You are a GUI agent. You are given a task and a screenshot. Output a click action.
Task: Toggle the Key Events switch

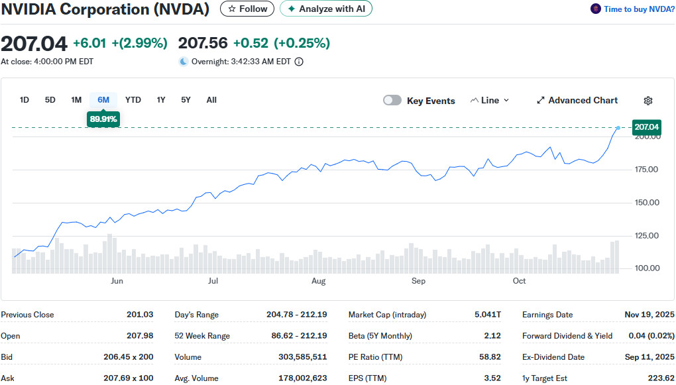392,101
